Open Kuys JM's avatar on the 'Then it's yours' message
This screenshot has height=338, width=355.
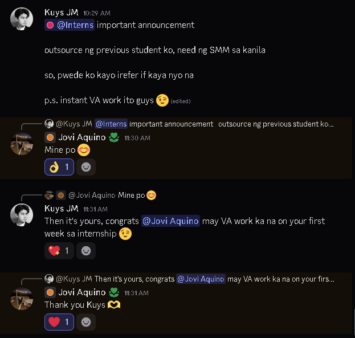click(x=22, y=214)
